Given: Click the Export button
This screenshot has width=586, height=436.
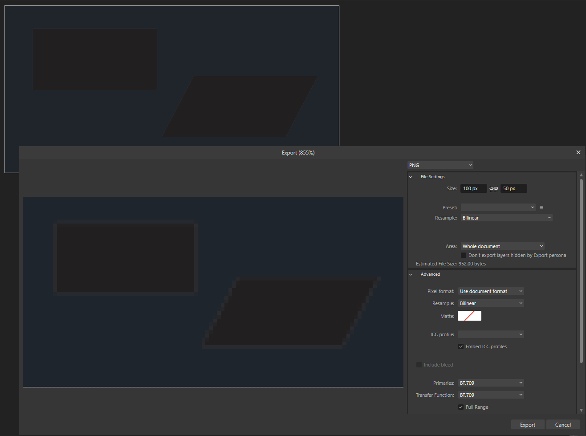Looking at the screenshot, I should pyautogui.click(x=528, y=424).
